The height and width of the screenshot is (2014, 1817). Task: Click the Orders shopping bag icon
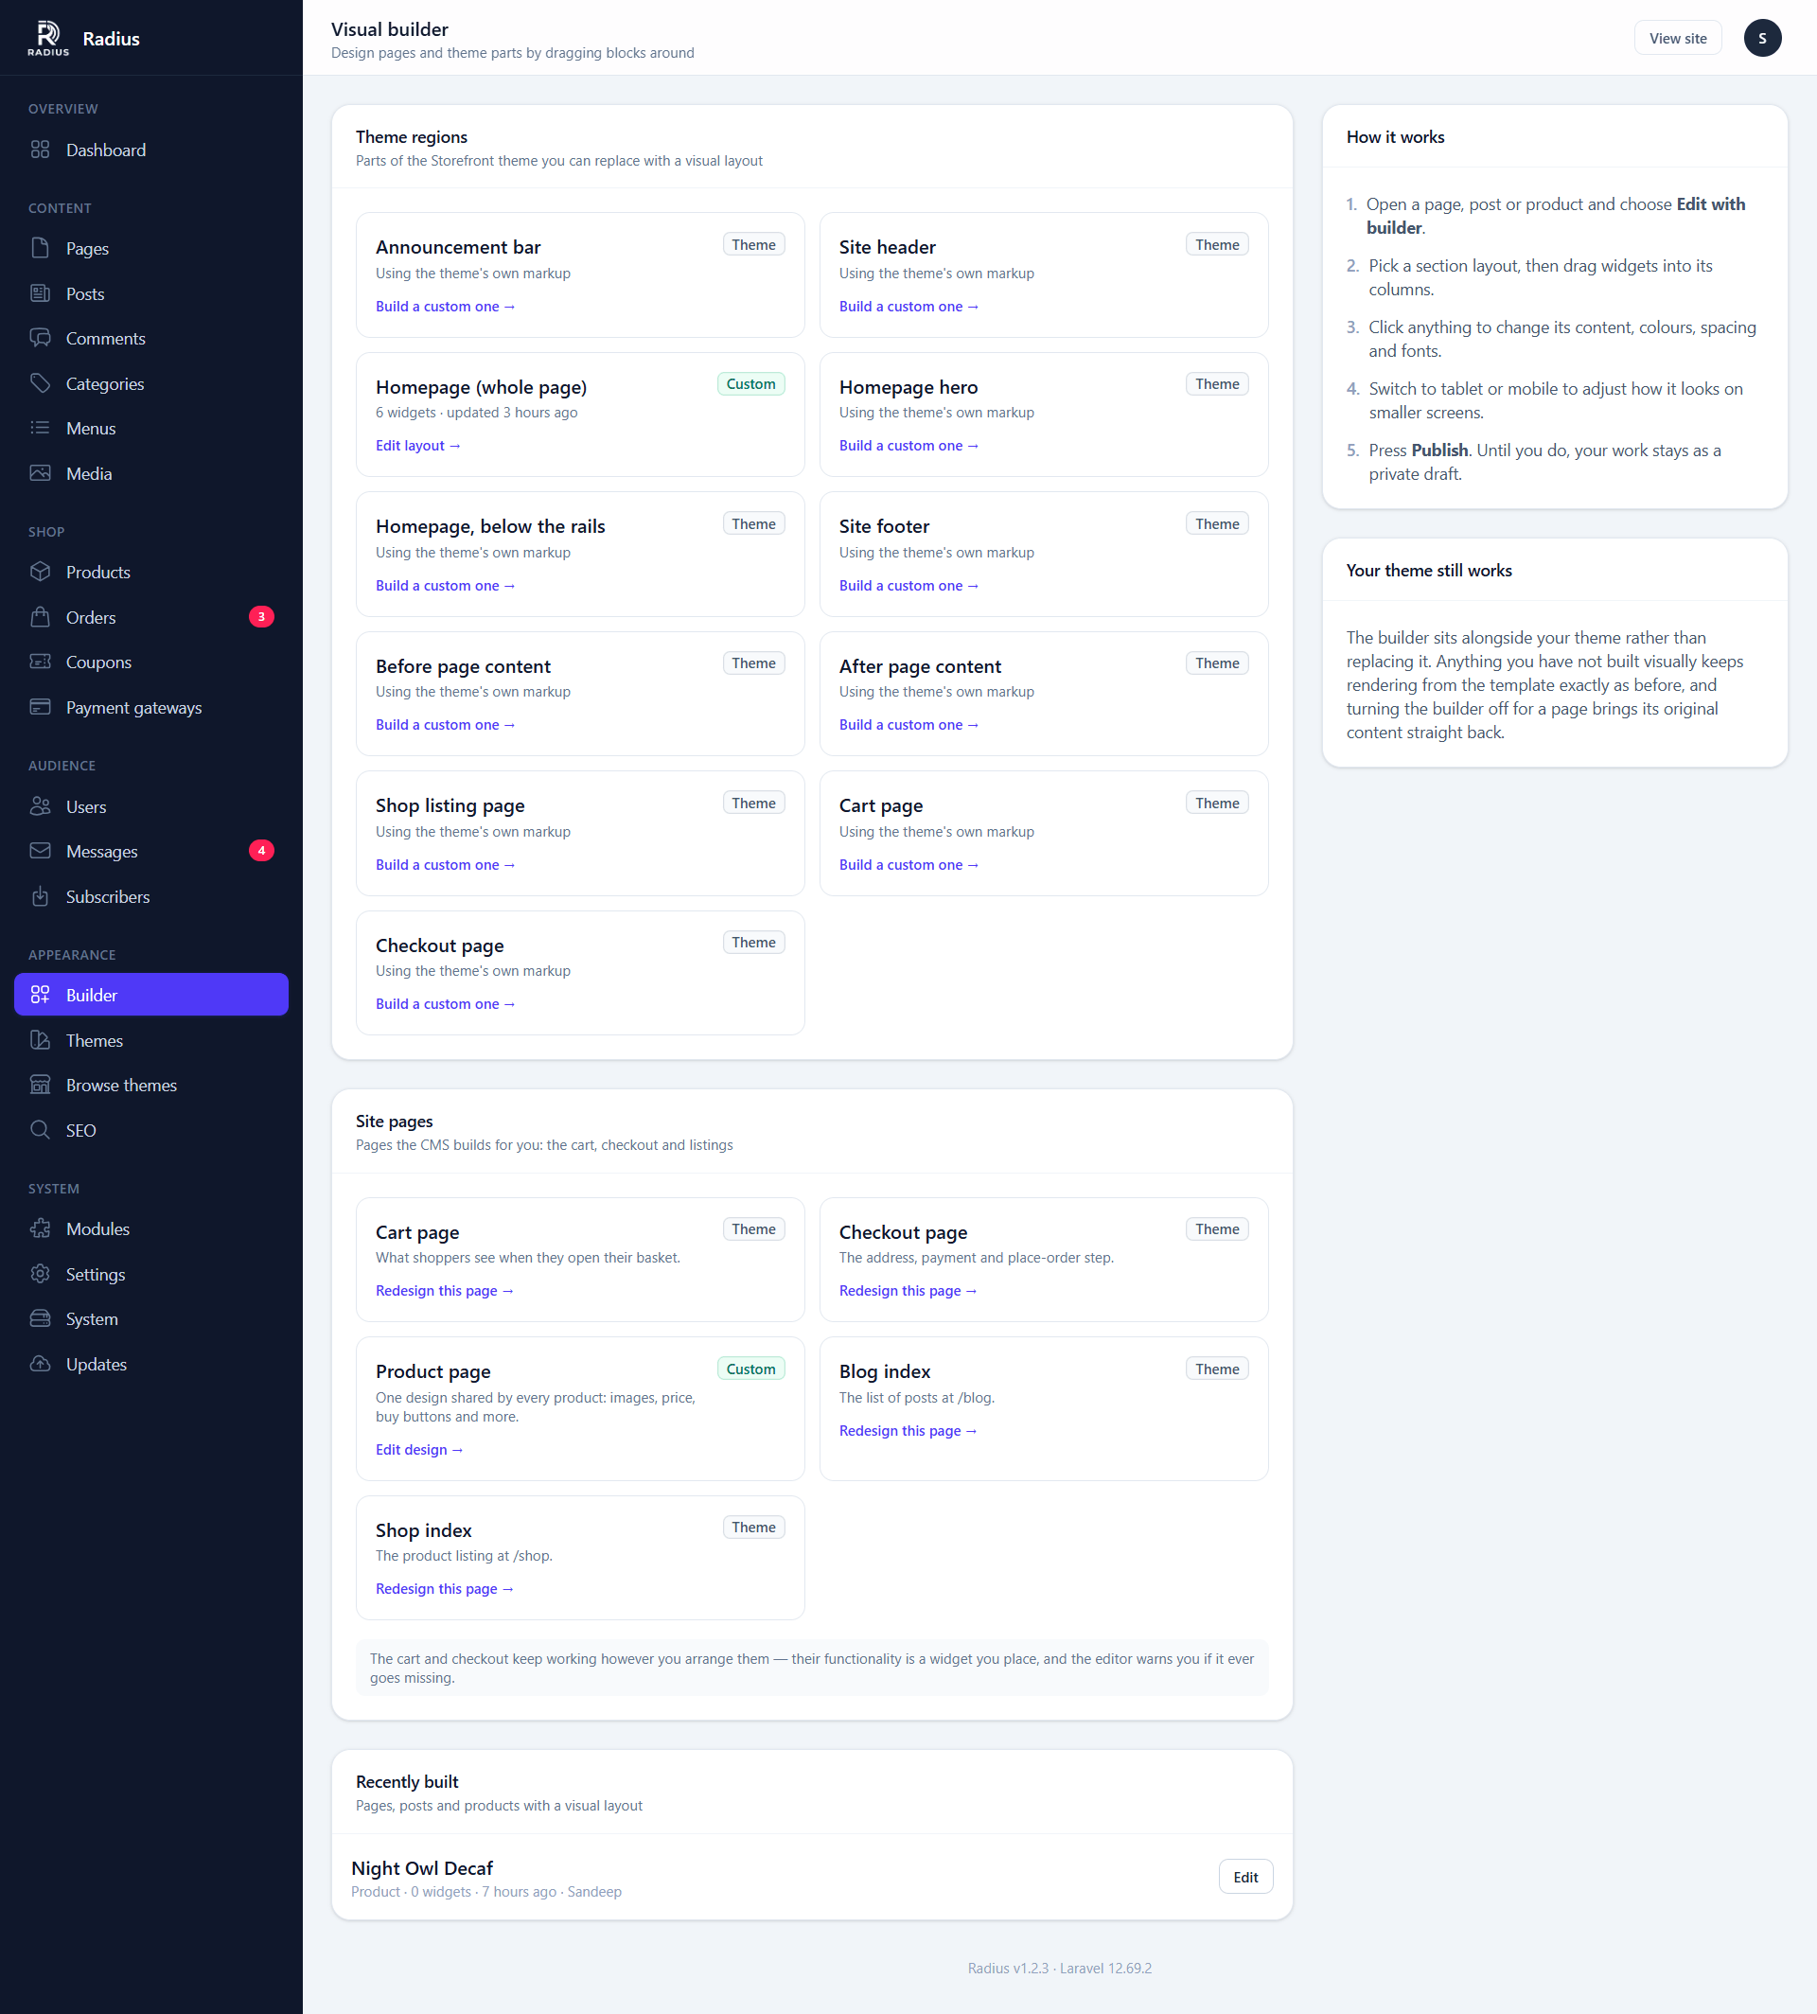tap(40, 617)
